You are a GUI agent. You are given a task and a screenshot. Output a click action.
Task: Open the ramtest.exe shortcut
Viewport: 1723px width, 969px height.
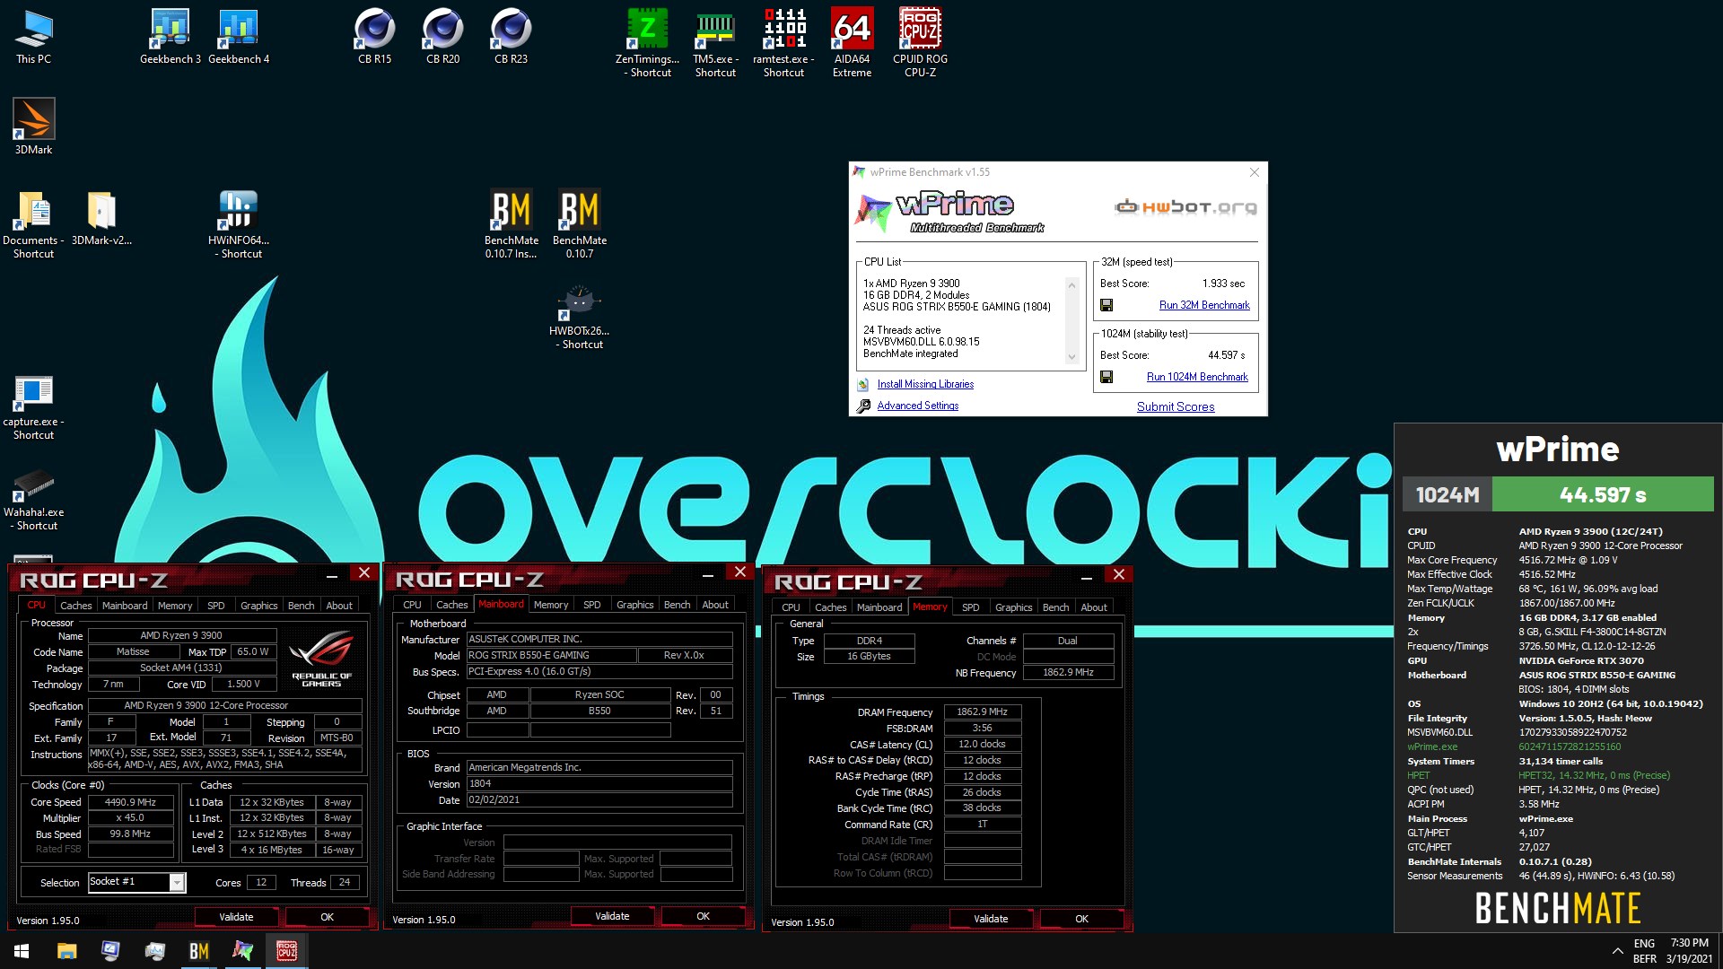click(784, 42)
